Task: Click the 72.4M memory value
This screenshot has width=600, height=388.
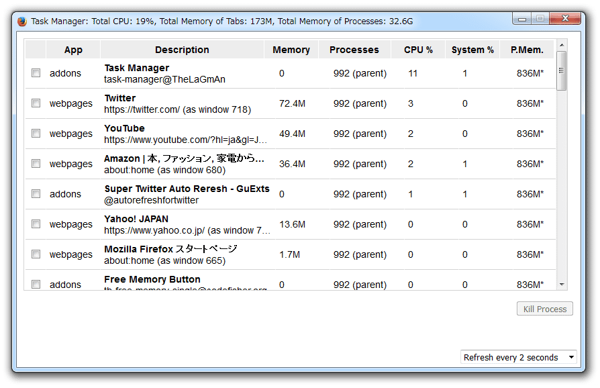Action: (293, 103)
